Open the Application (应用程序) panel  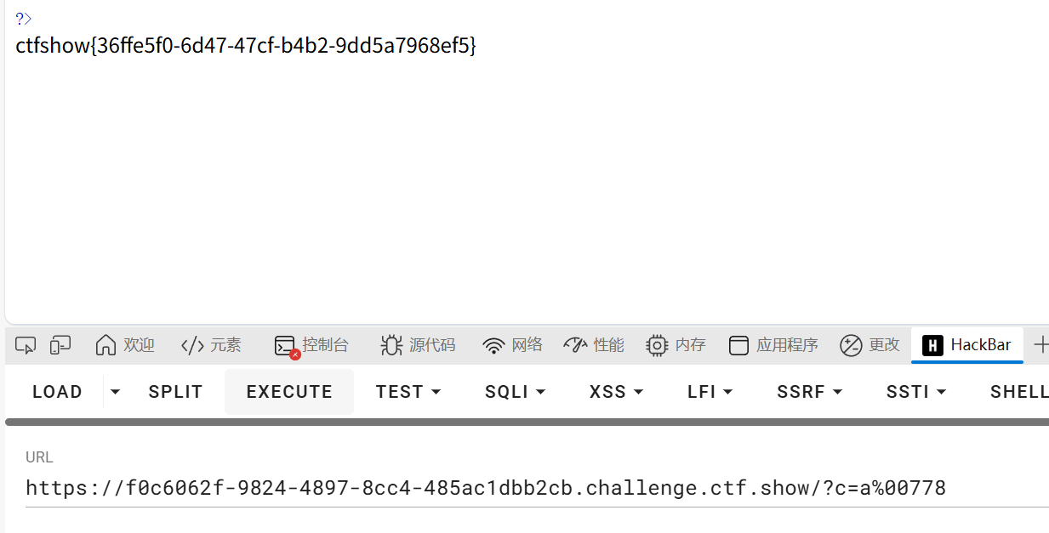click(x=774, y=345)
